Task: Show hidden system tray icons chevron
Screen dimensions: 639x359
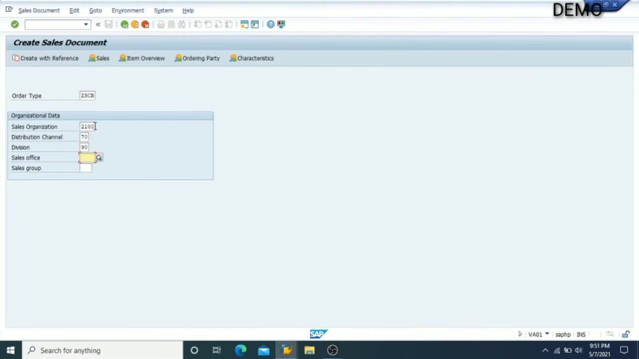Action: click(x=545, y=351)
